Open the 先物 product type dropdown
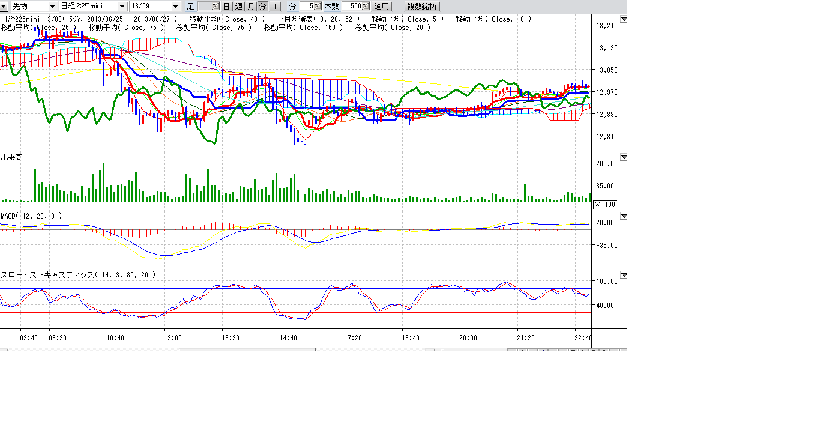The width and height of the screenshot is (820, 431). pos(52,7)
